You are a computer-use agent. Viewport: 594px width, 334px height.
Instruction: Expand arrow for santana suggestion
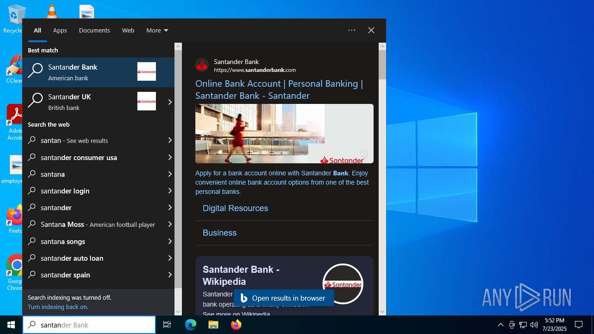(x=170, y=174)
